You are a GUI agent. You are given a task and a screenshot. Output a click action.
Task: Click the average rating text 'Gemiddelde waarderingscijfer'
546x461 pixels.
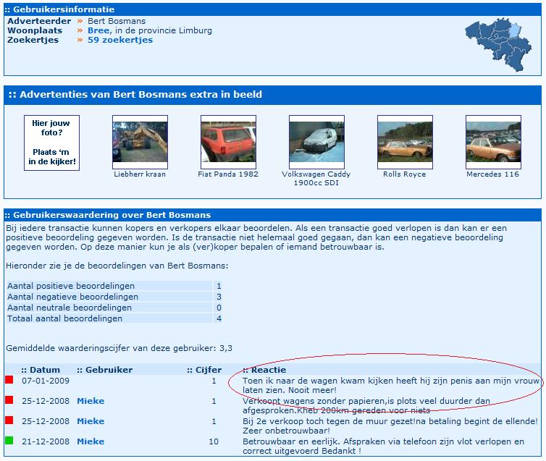pos(119,348)
